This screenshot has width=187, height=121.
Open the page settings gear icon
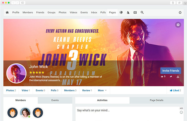pos(178,25)
